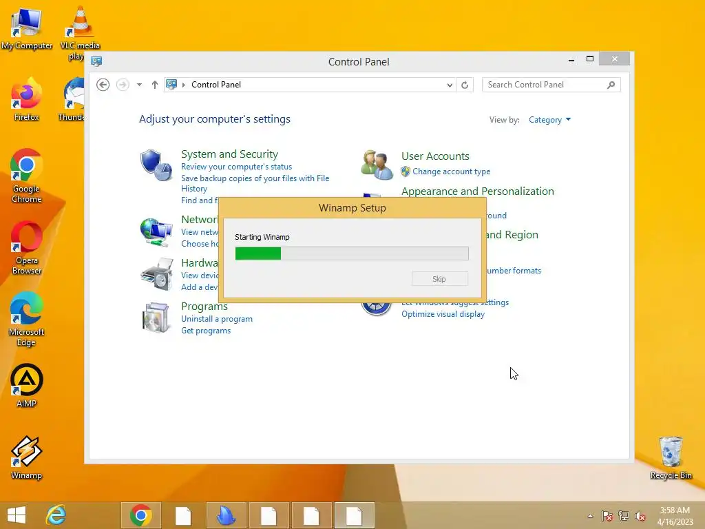
Task: Click the network status tray icon
Action: click(624, 515)
